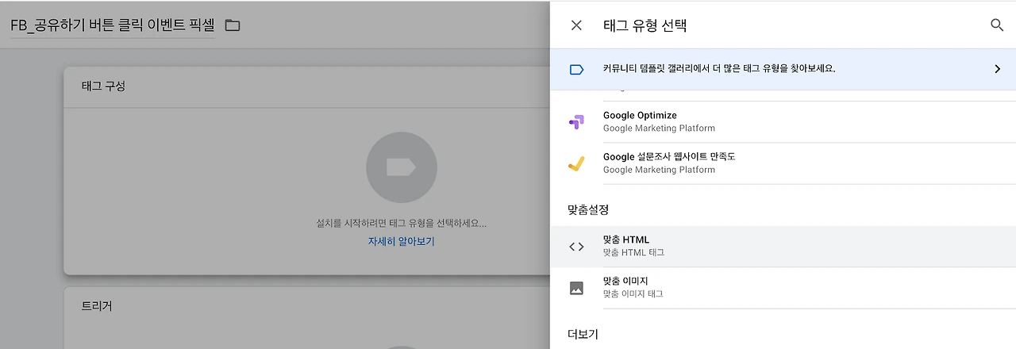Choose the 맞춤 HTML tag type
This screenshot has height=349, width=1016.
[783, 246]
